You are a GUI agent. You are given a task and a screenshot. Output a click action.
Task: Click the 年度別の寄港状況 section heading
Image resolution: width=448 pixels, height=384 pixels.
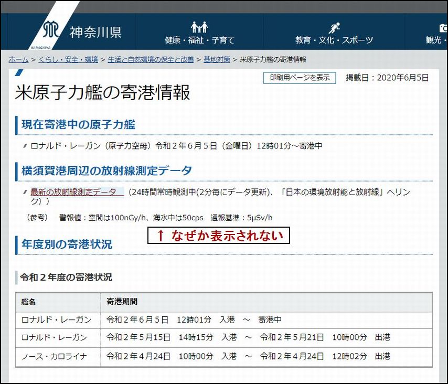pyautogui.click(x=67, y=244)
